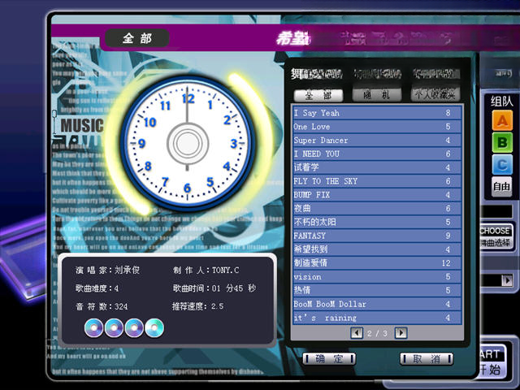The height and width of the screenshot is (390, 520).
Task: Confirm selection with 确定 button
Action: (329, 359)
